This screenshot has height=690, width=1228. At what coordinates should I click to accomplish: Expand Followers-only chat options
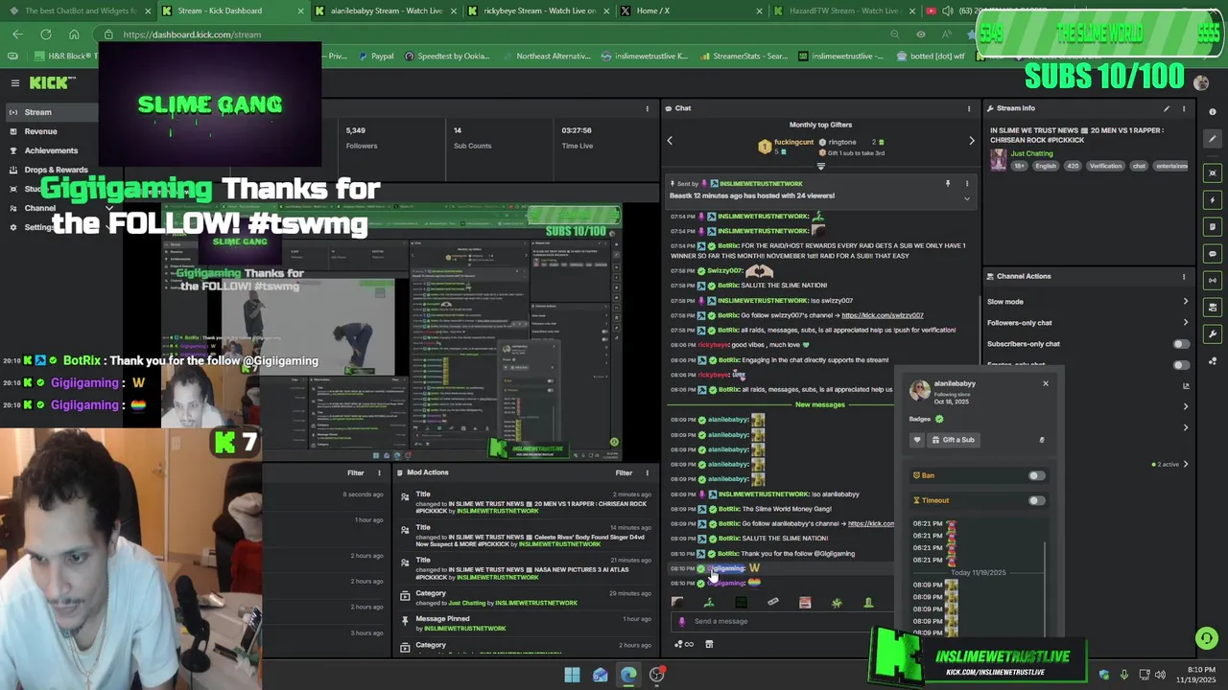[1185, 323]
